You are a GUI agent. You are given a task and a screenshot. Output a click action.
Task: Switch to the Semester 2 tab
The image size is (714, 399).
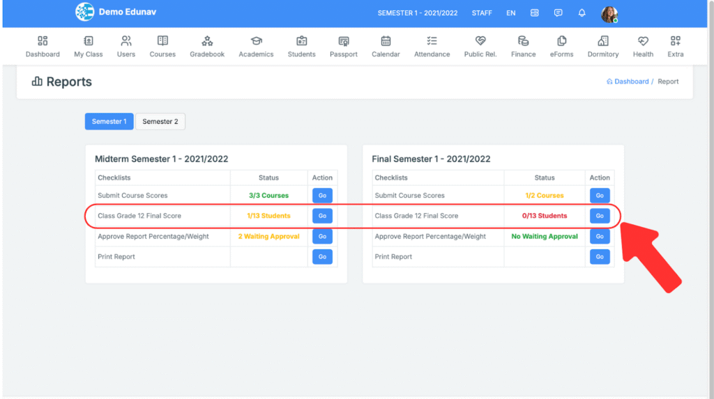(160, 121)
